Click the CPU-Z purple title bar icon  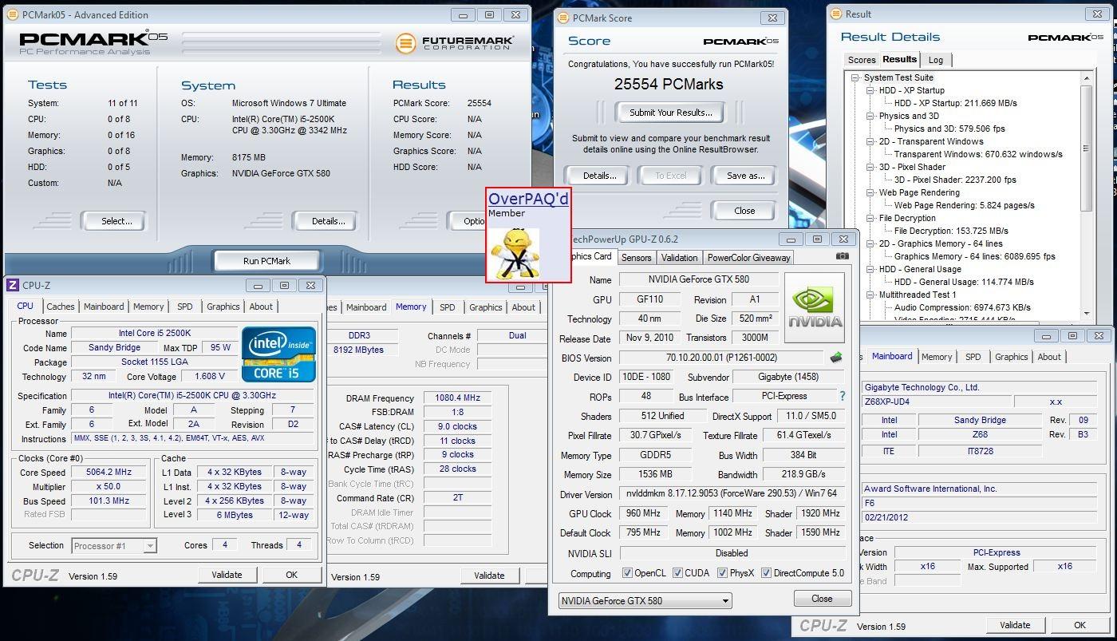click(12, 285)
